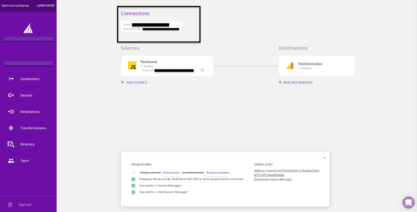Click the Destinations sidebar icon
The height and width of the screenshot is (212, 417).
coord(11,112)
